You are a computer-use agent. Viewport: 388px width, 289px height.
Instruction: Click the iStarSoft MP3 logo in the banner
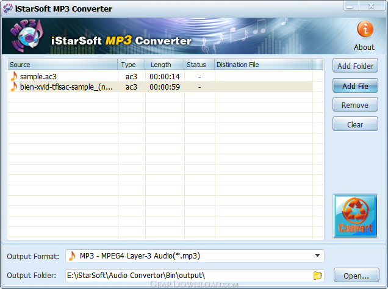pyautogui.click(x=26, y=37)
